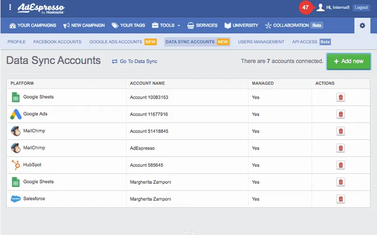
Task: Open the three-dot menu beside AdEspresso logo
Action: point(10,8)
